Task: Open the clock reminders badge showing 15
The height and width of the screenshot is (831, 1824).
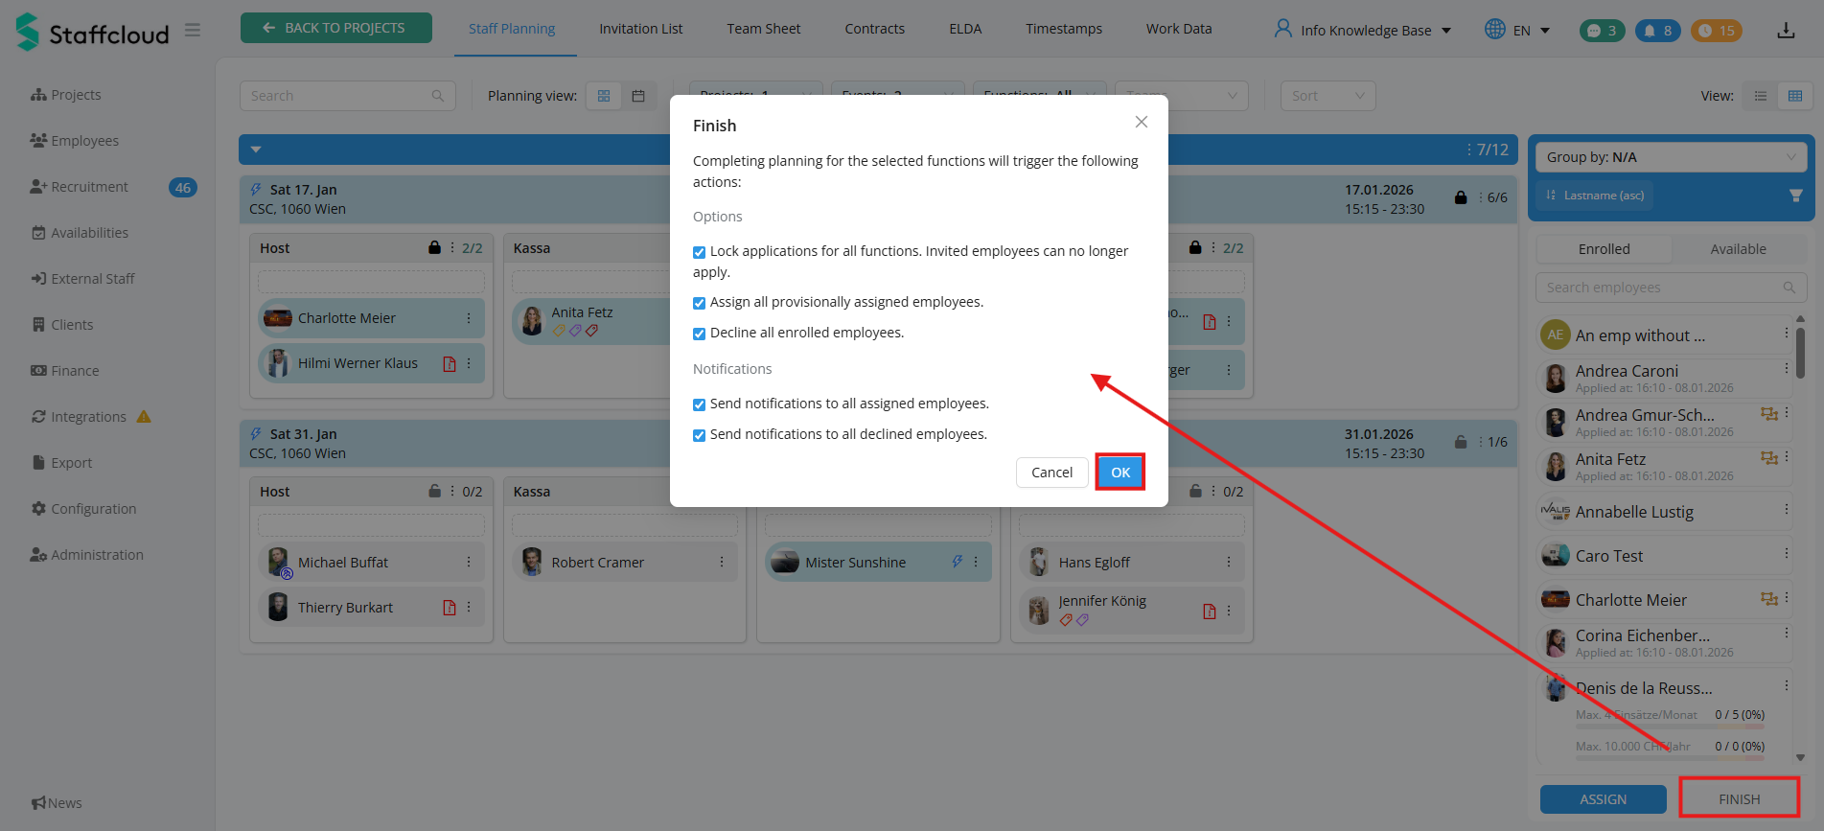Action: pyautogui.click(x=1716, y=31)
